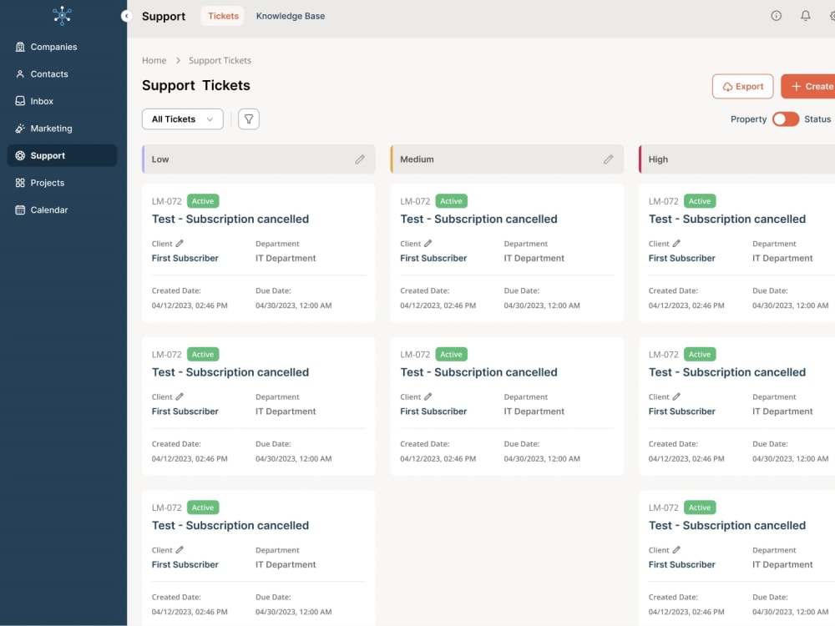Open second ticket title in Low column

(230, 372)
